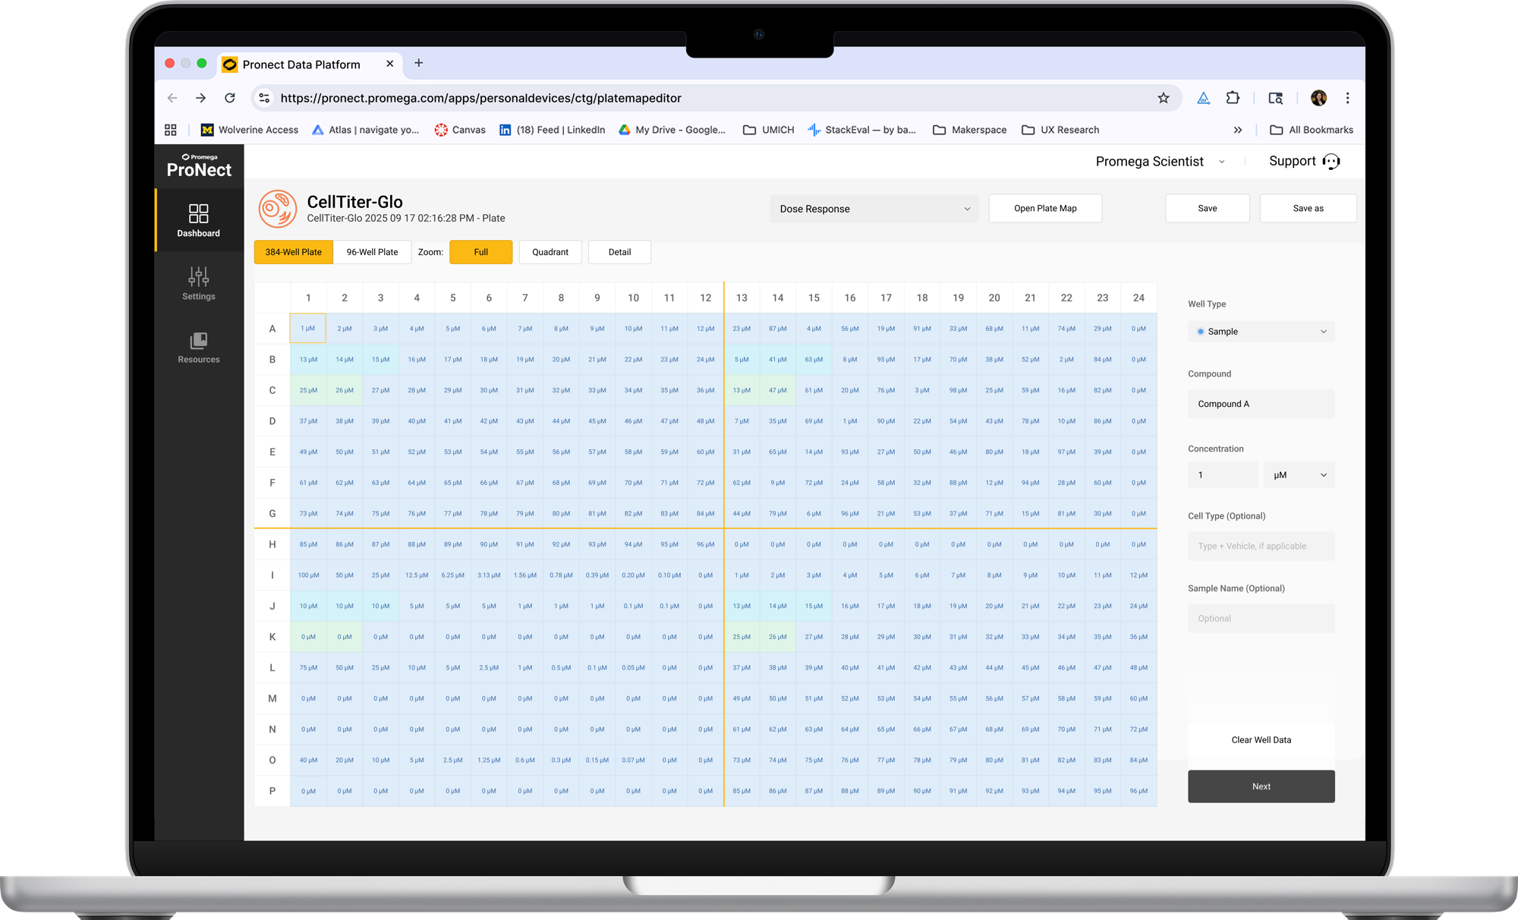Edit the Compound A field
Screen dimensions: 1518x920
1261,404
